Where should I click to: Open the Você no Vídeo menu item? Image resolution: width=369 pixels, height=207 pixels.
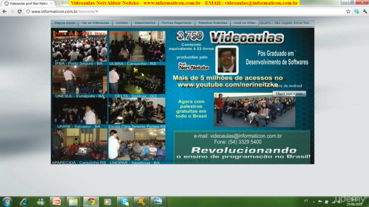[x=244, y=23]
